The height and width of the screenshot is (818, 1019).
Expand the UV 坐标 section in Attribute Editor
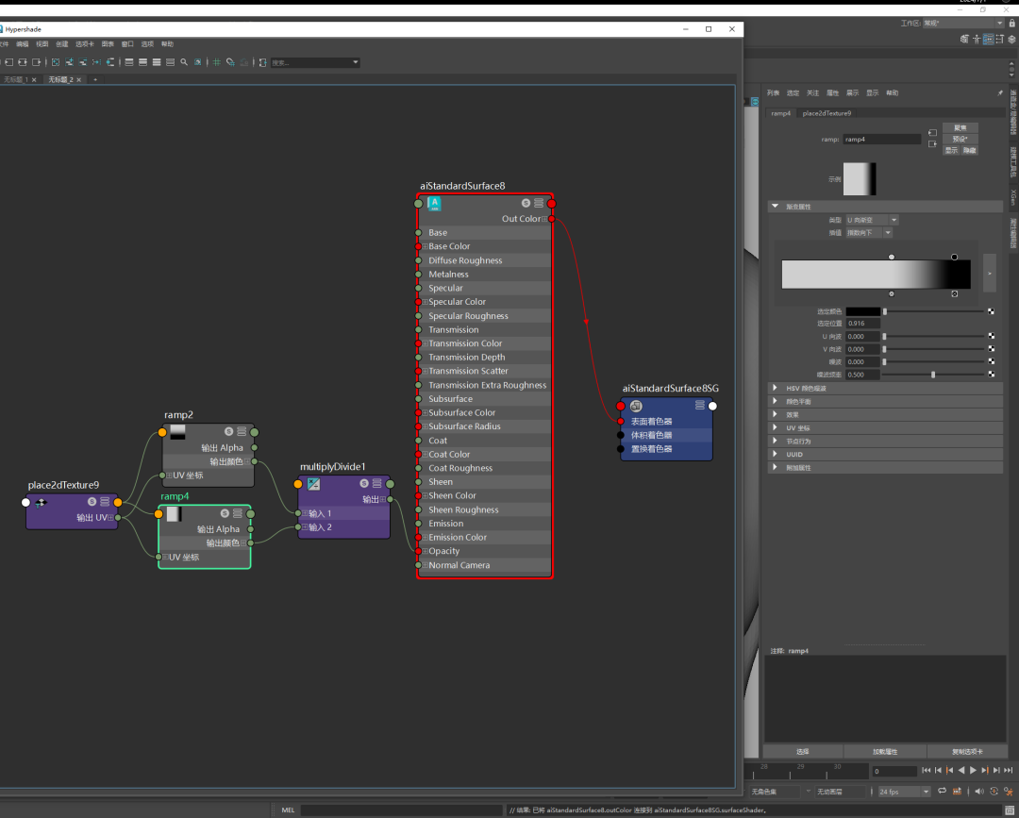pos(775,427)
